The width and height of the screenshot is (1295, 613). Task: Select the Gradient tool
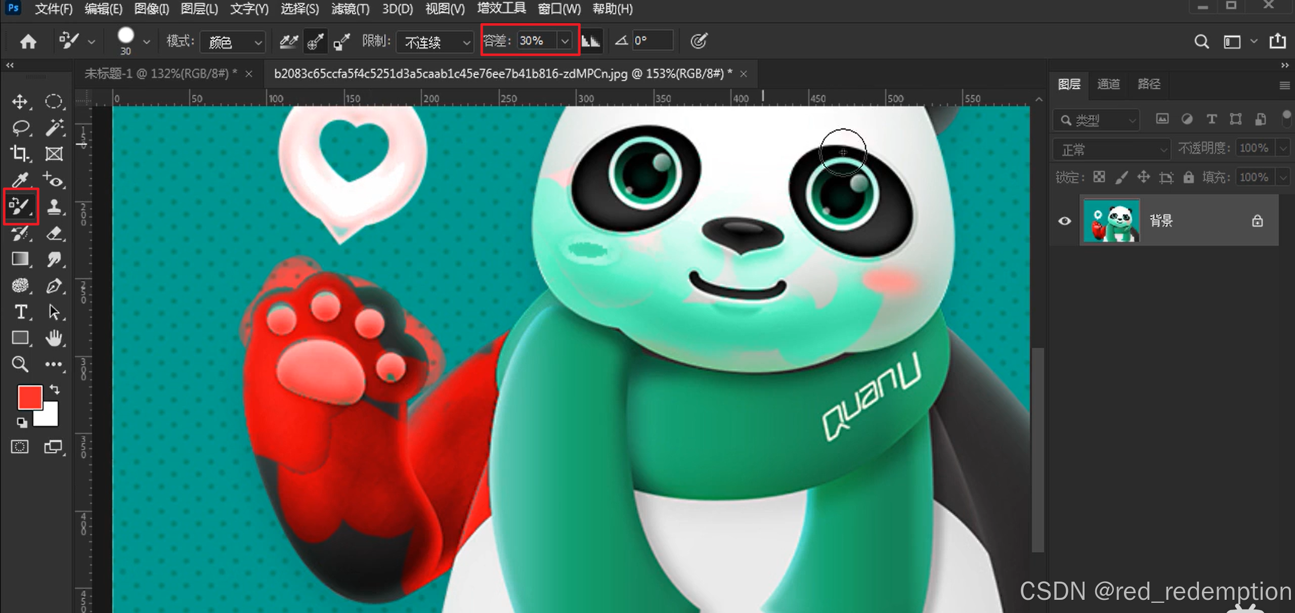coord(20,259)
